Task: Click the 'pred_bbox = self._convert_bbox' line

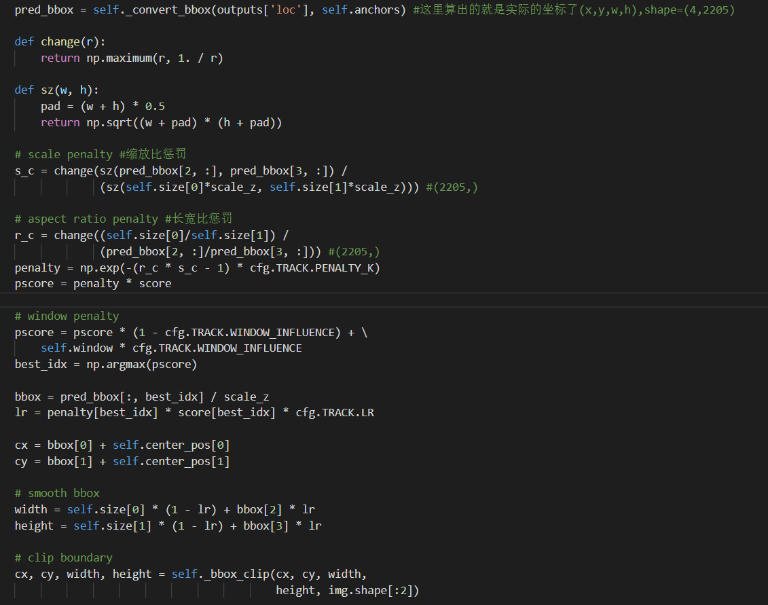Action: (x=375, y=10)
